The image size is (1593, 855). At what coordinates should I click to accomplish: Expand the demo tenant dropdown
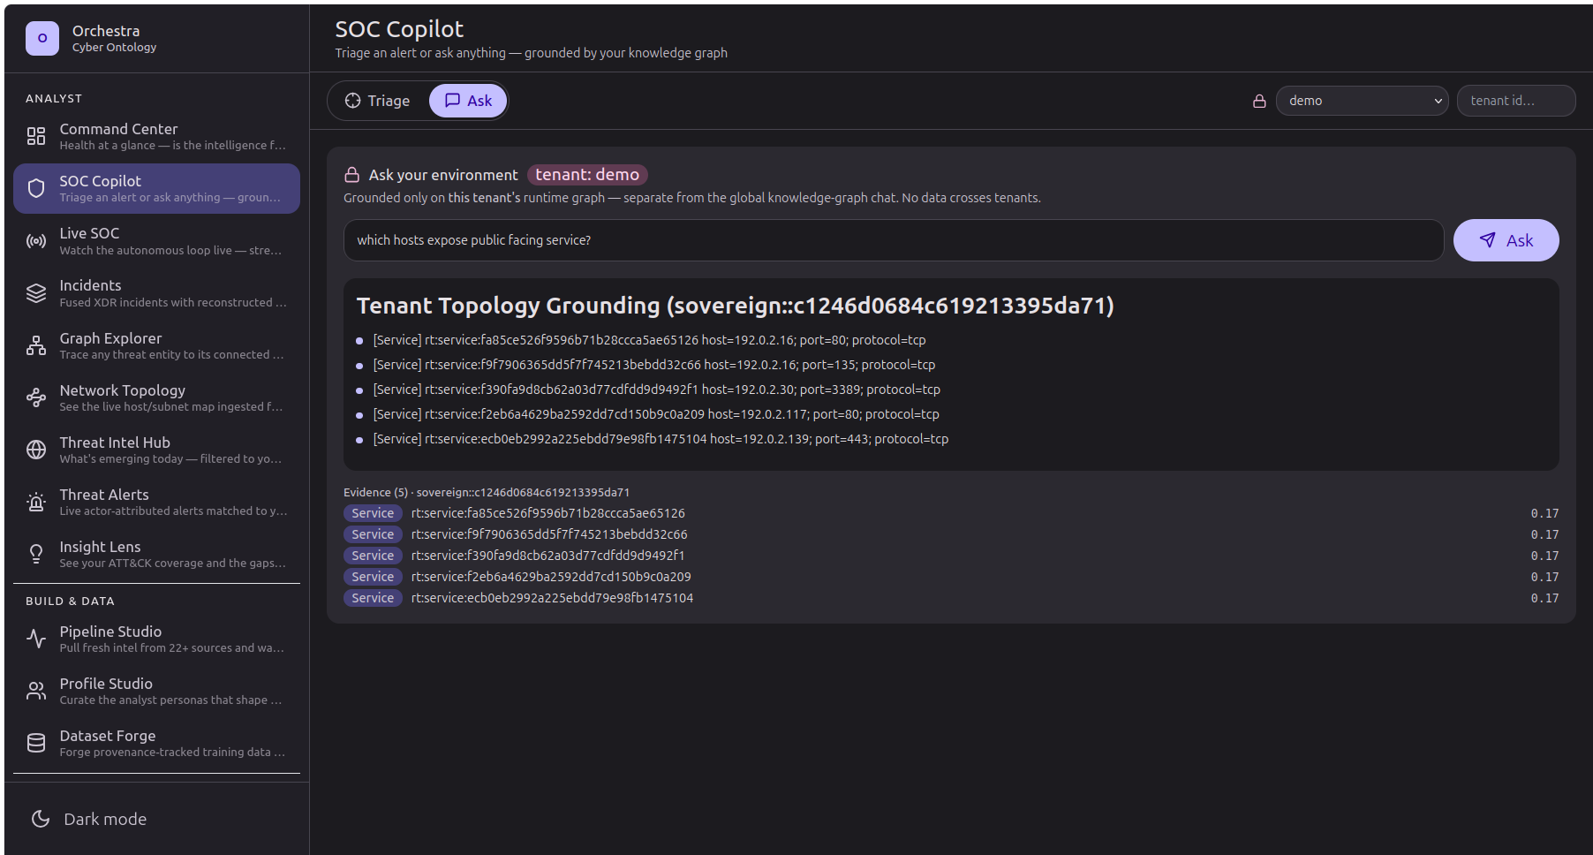pos(1362,101)
